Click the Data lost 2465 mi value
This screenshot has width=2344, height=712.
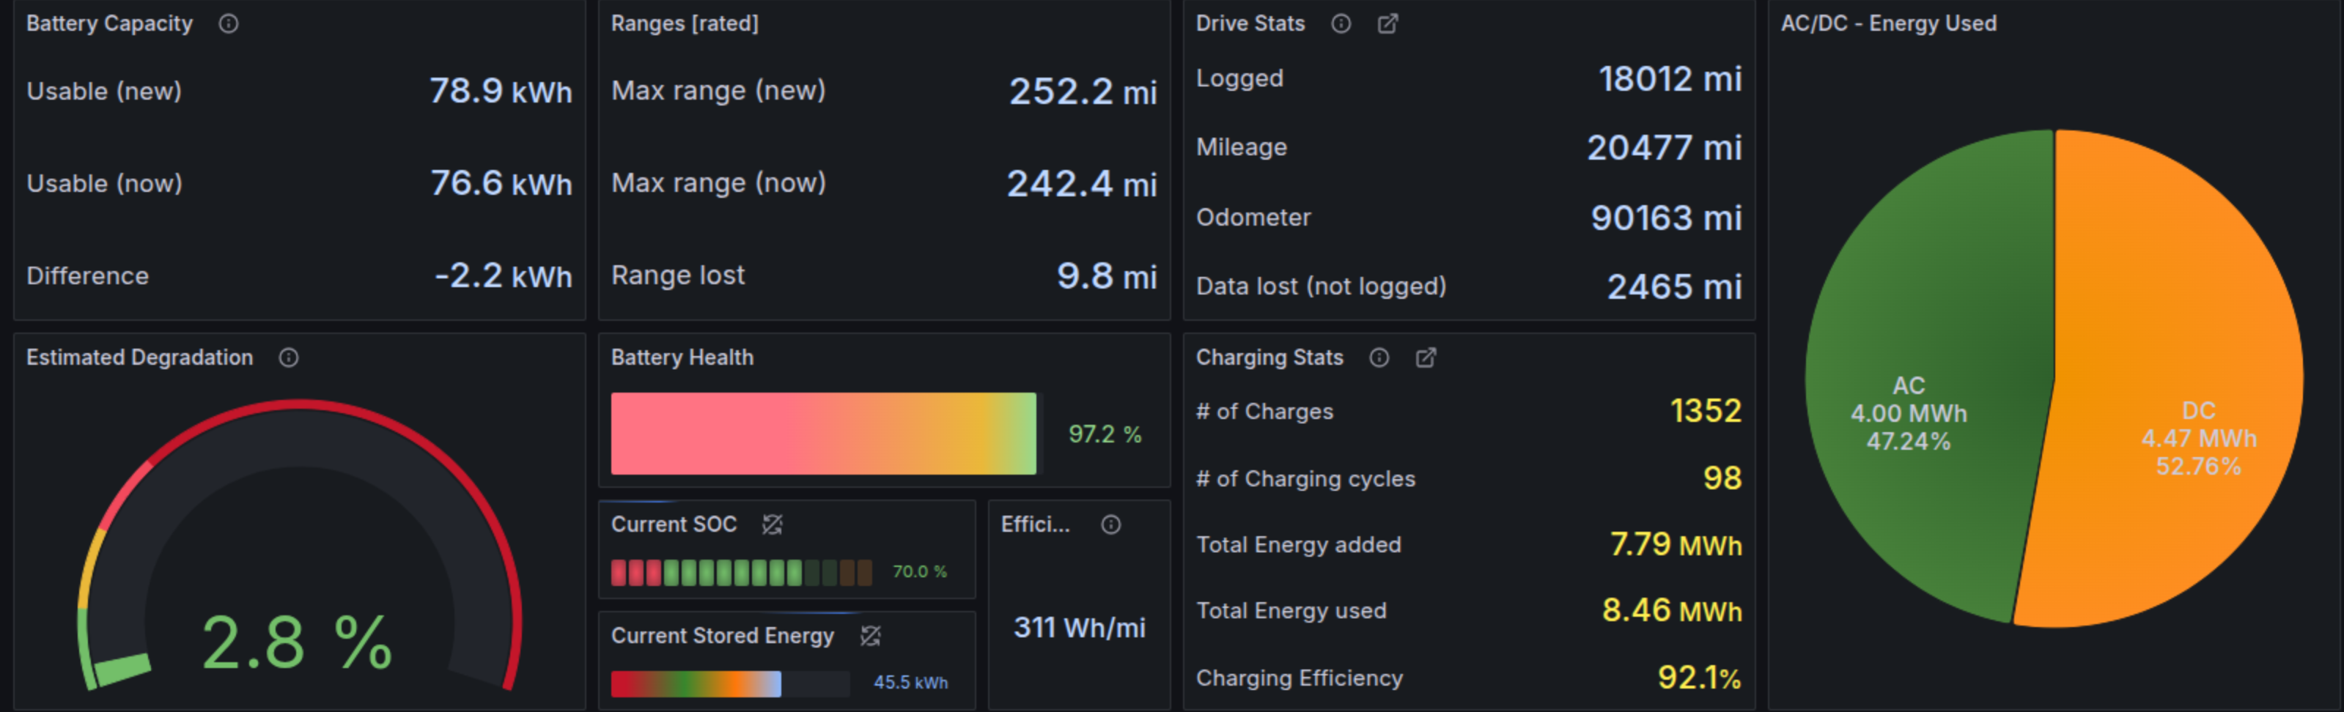click(x=1674, y=286)
